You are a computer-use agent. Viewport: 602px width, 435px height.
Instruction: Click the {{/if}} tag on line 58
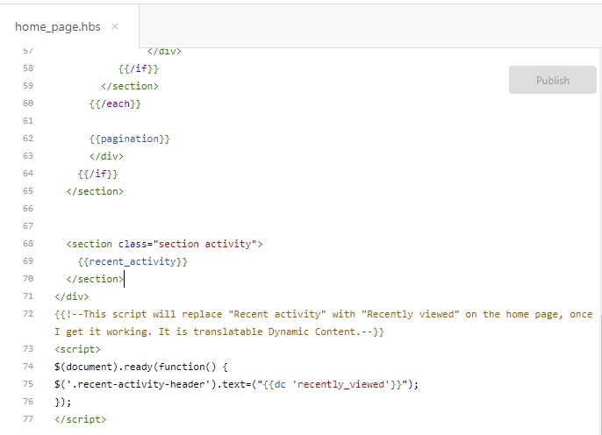tap(139, 68)
